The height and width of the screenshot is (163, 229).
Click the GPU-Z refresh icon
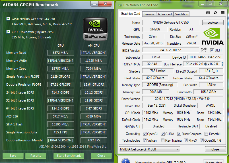[215, 13]
